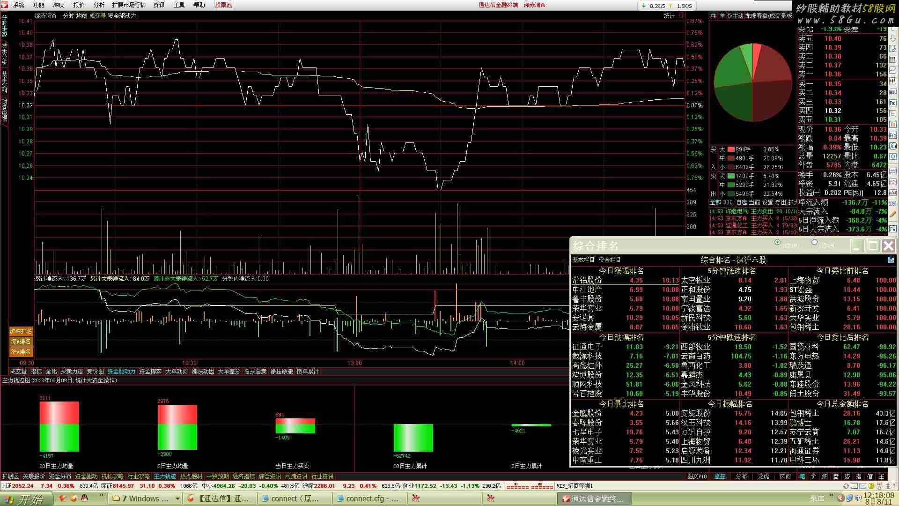Click the small box icon beside 统计
Screen dimensions: 899x506
[x=680, y=16]
